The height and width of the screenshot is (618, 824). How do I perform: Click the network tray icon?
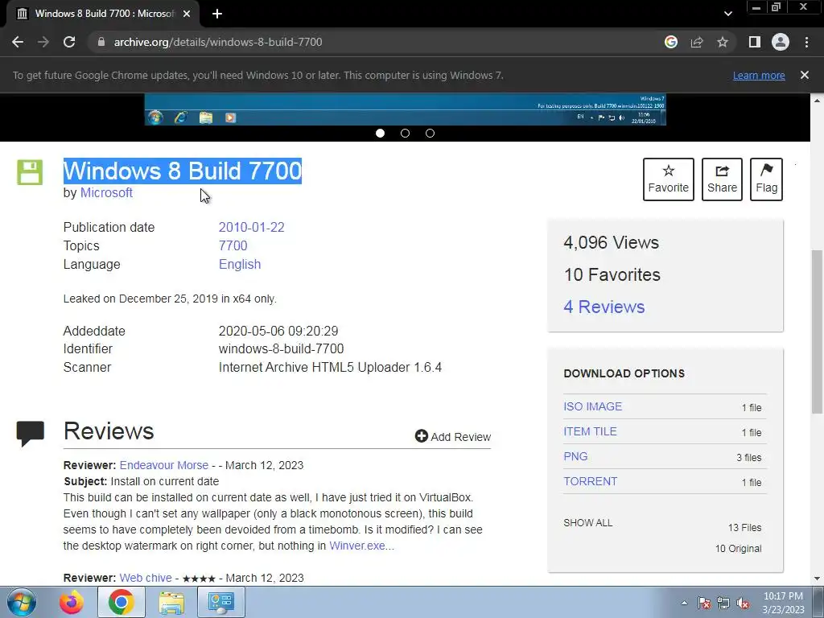723,603
